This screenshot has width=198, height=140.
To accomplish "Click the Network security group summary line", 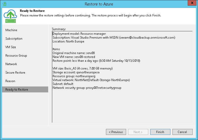I will [x=87, y=88].
